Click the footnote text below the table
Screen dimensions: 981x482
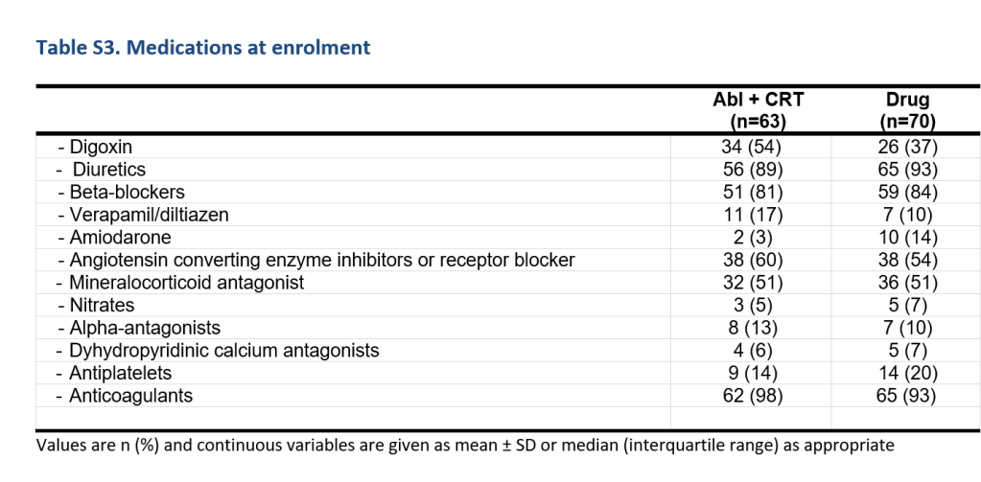(x=465, y=446)
